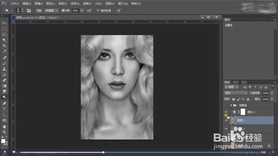The height and width of the screenshot is (156, 278).
Task: Filter layers by adjustment layers
Action: click(250, 87)
